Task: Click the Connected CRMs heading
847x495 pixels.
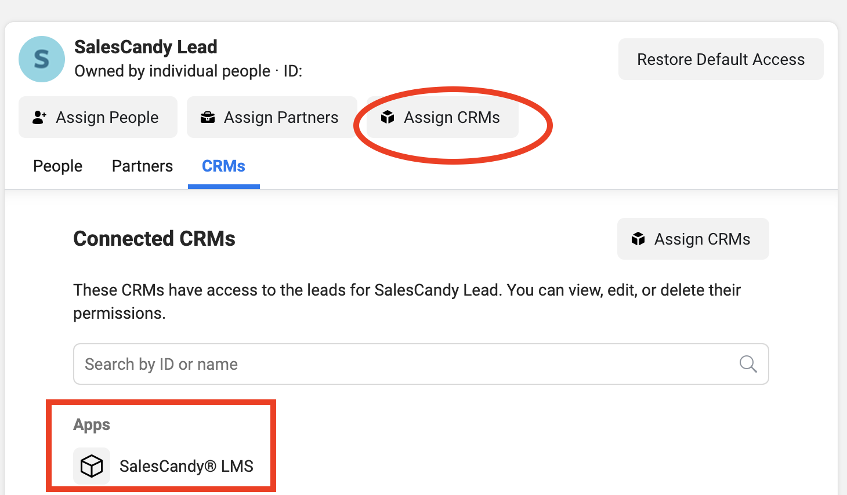Action: click(x=154, y=239)
